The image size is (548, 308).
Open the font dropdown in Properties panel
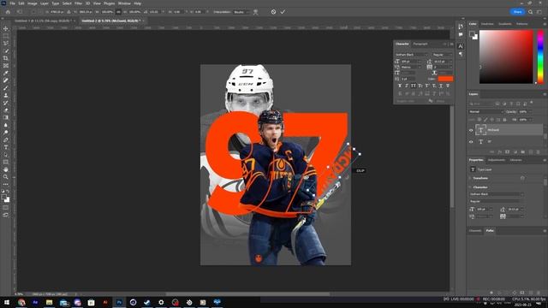(x=497, y=194)
